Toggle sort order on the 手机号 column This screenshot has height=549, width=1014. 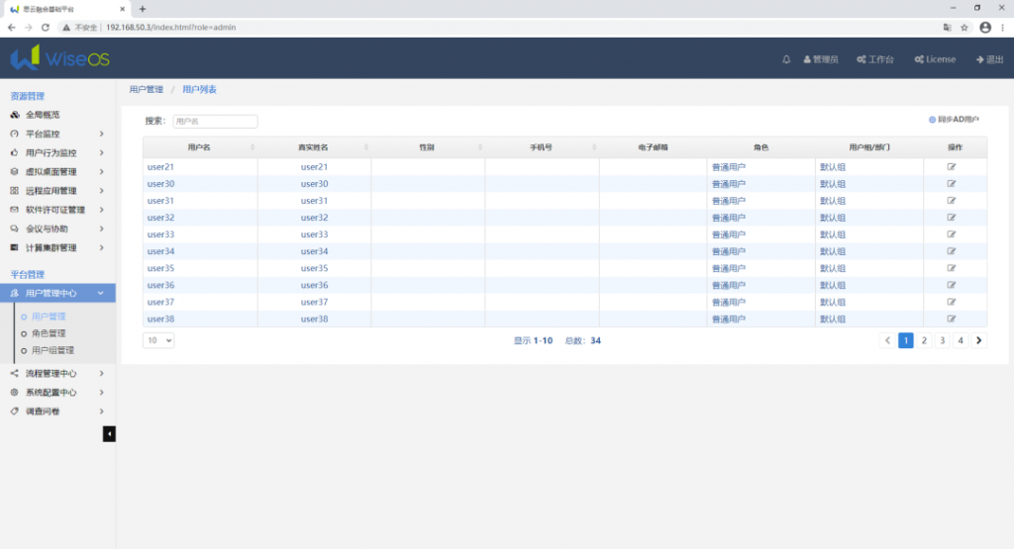click(x=541, y=147)
